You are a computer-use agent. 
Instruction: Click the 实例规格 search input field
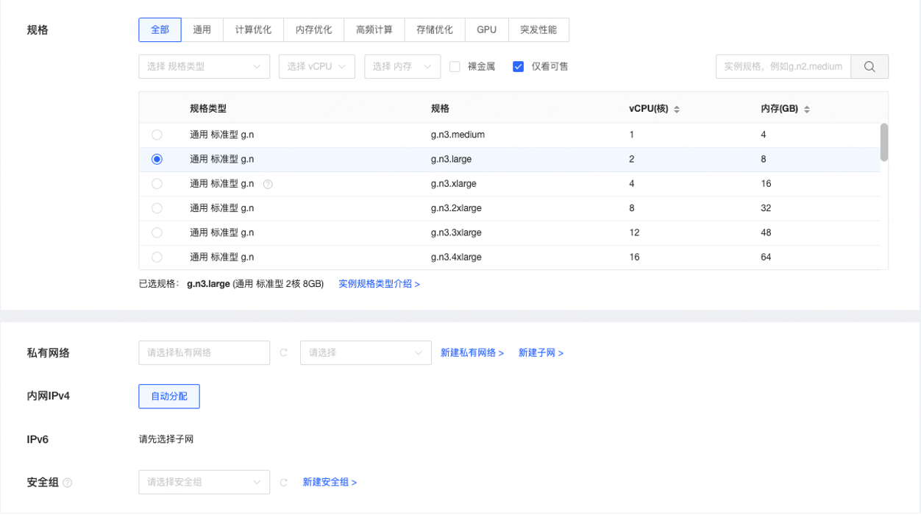click(x=783, y=66)
